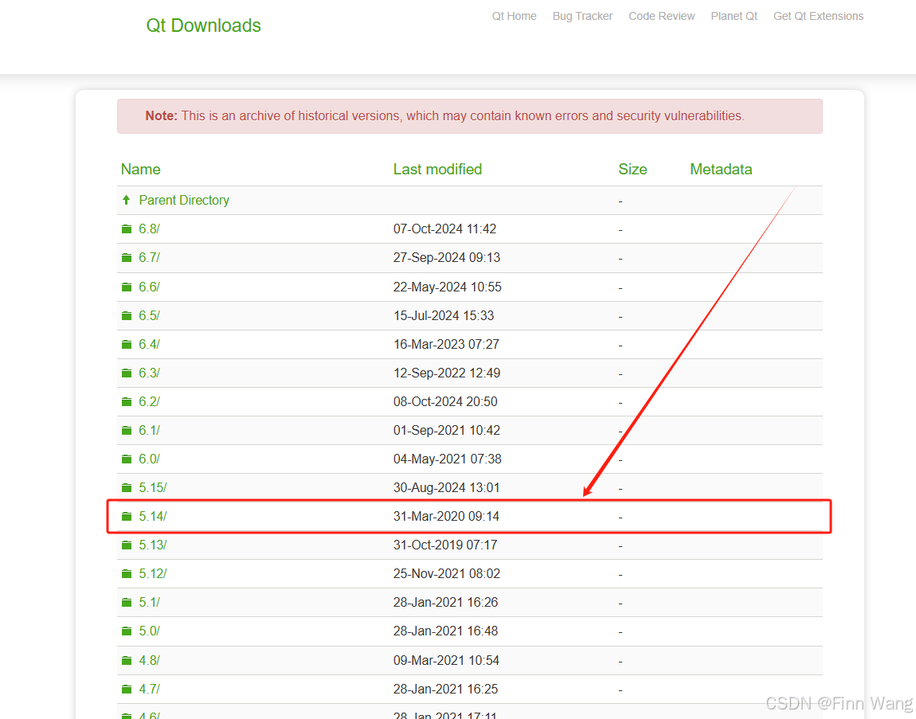This screenshot has width=916, height=719.
Task: Select the date 08-Oct-2024 20:50
Action: pos(445,401)
